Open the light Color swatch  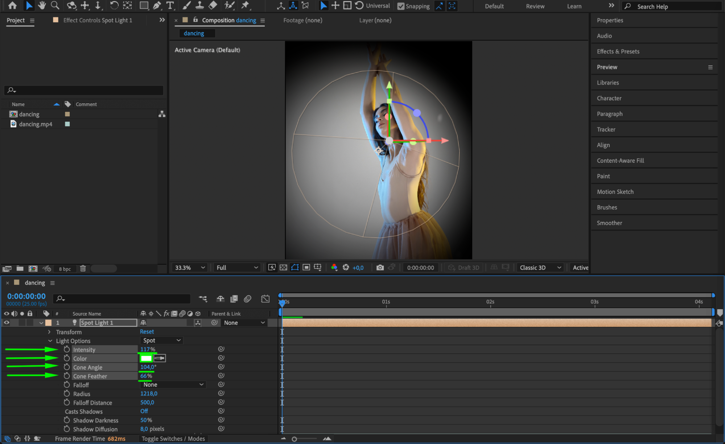(x=146, y=358)
